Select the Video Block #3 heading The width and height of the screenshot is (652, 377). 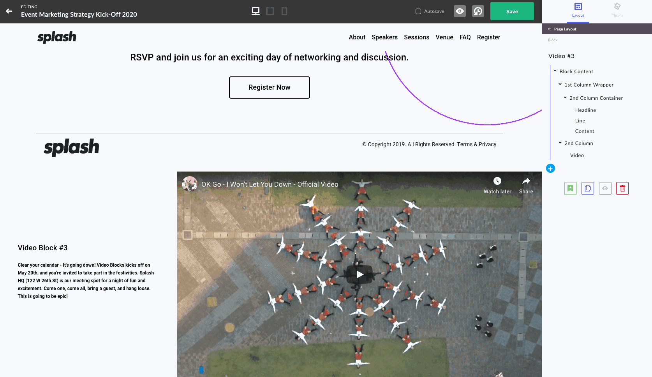tap(42, 248)
